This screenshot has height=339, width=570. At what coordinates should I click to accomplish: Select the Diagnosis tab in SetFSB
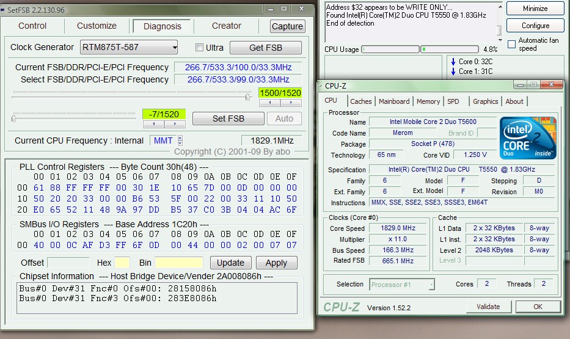(x=162, y=26)
